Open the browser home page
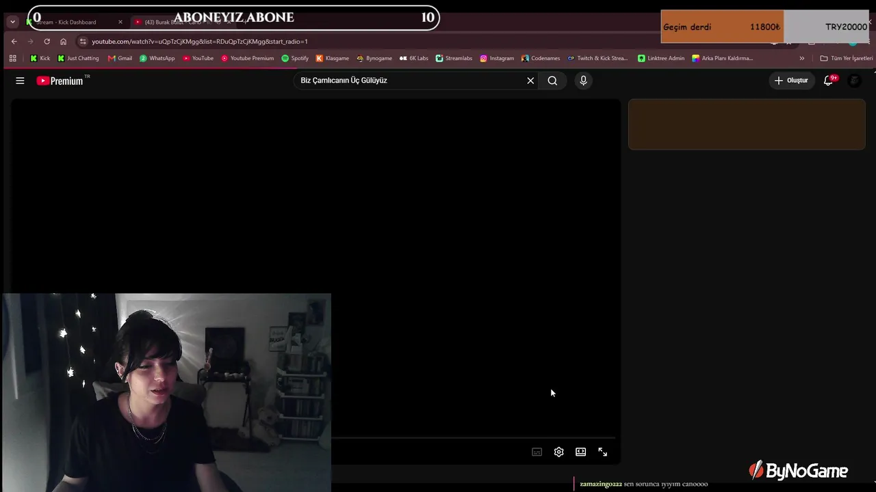Screen dimensions: 876x492 [x=63, y=42]
